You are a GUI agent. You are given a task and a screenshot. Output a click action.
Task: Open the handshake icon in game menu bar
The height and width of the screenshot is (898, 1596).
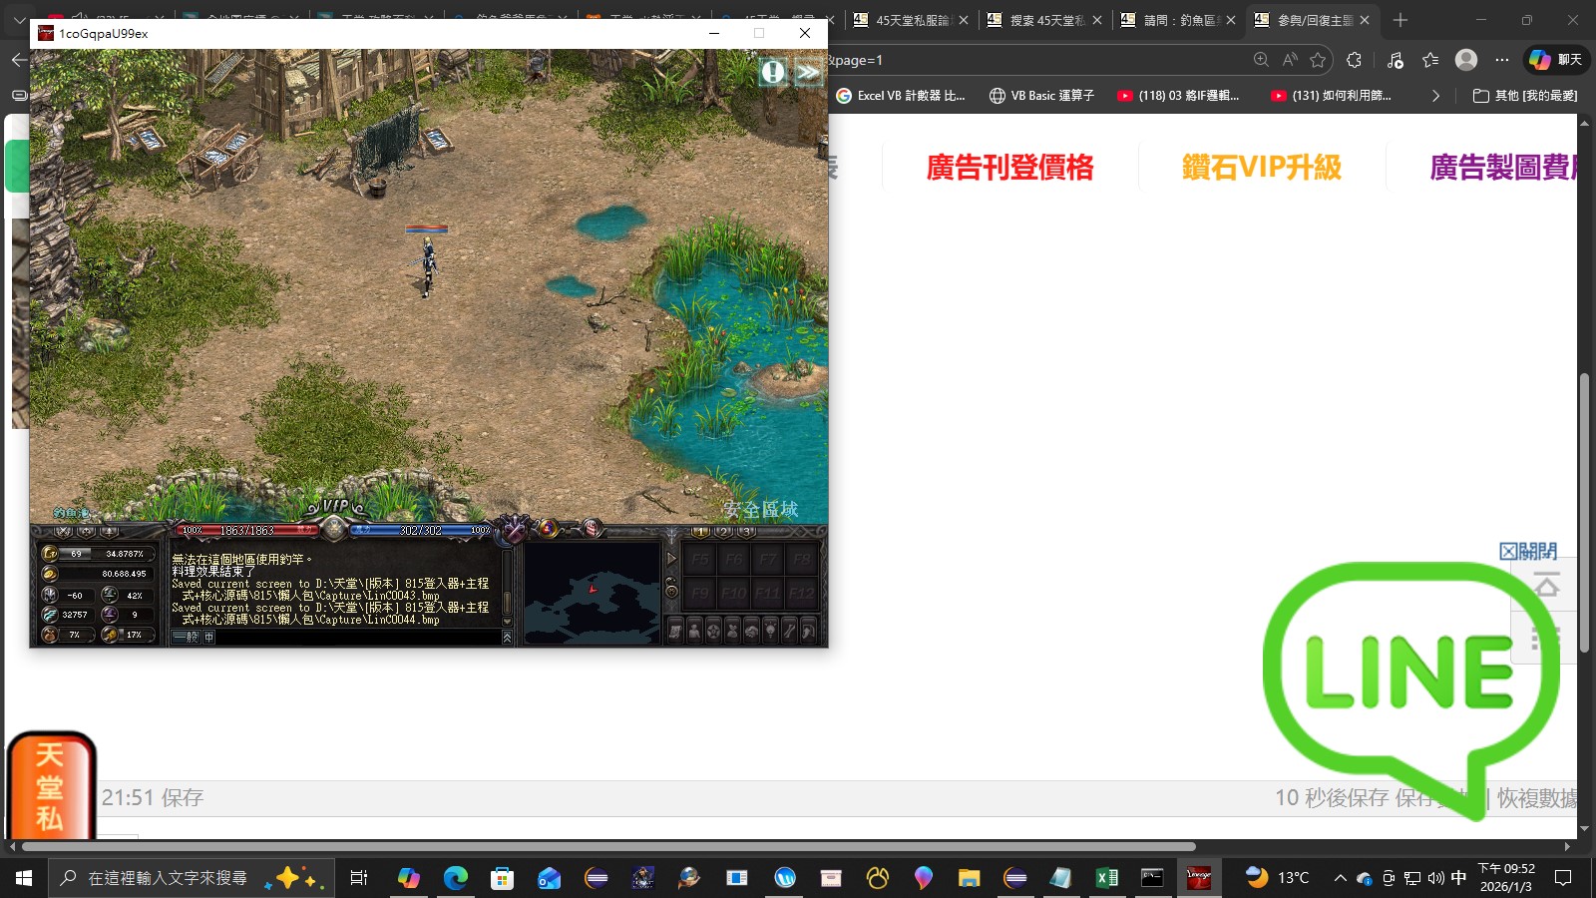[x=751, y=631]
